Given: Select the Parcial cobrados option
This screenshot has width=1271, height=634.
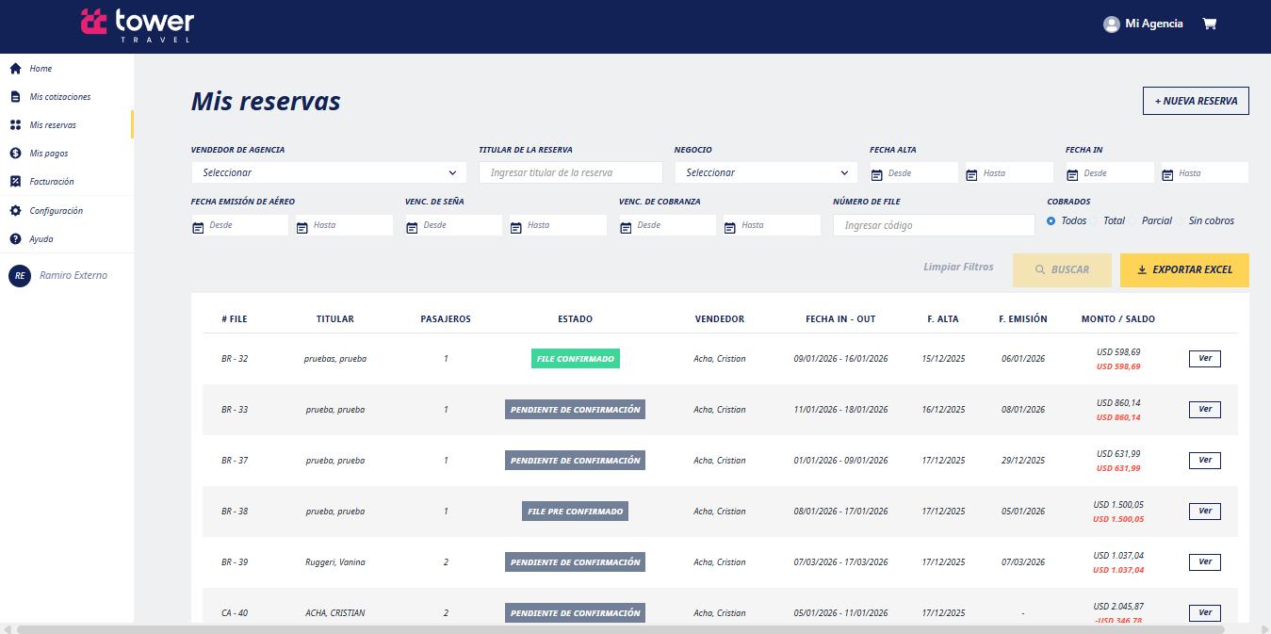Looking at the screenshot, I should [x=1156, y=221].
